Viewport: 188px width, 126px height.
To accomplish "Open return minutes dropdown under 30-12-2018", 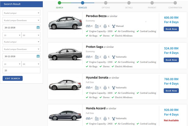I will click(x=31, y=64).
